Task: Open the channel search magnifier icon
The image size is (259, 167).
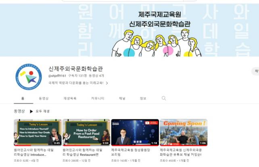Action: point(164,98)
